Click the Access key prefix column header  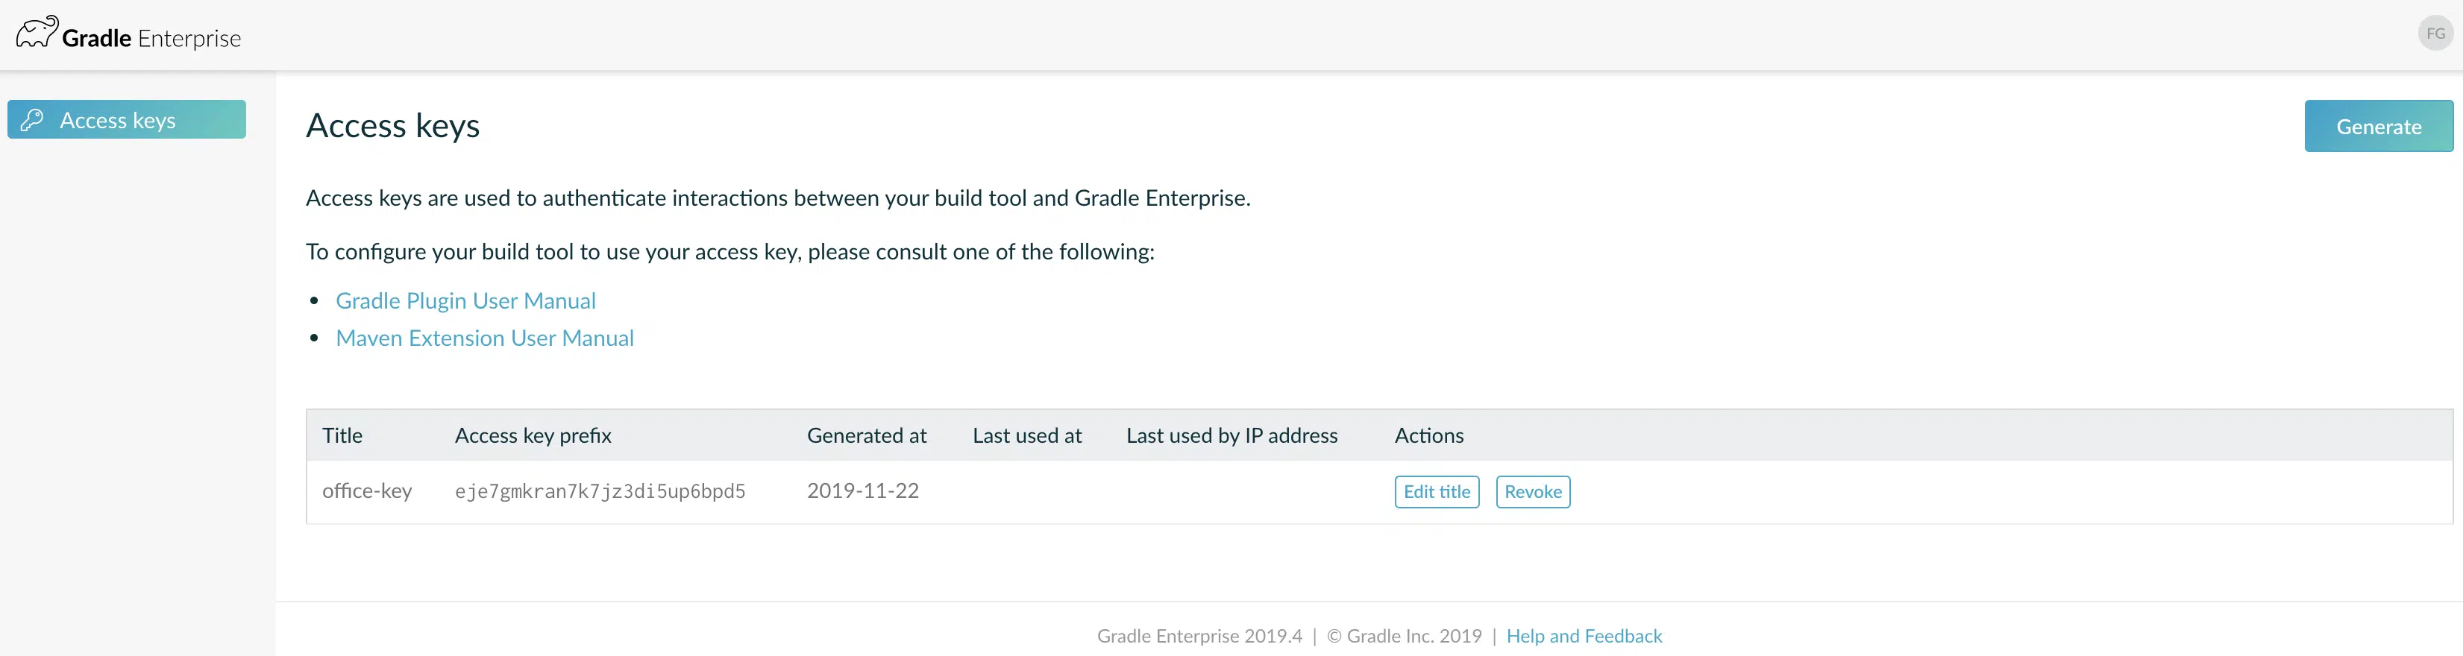[x=533, y=435]
